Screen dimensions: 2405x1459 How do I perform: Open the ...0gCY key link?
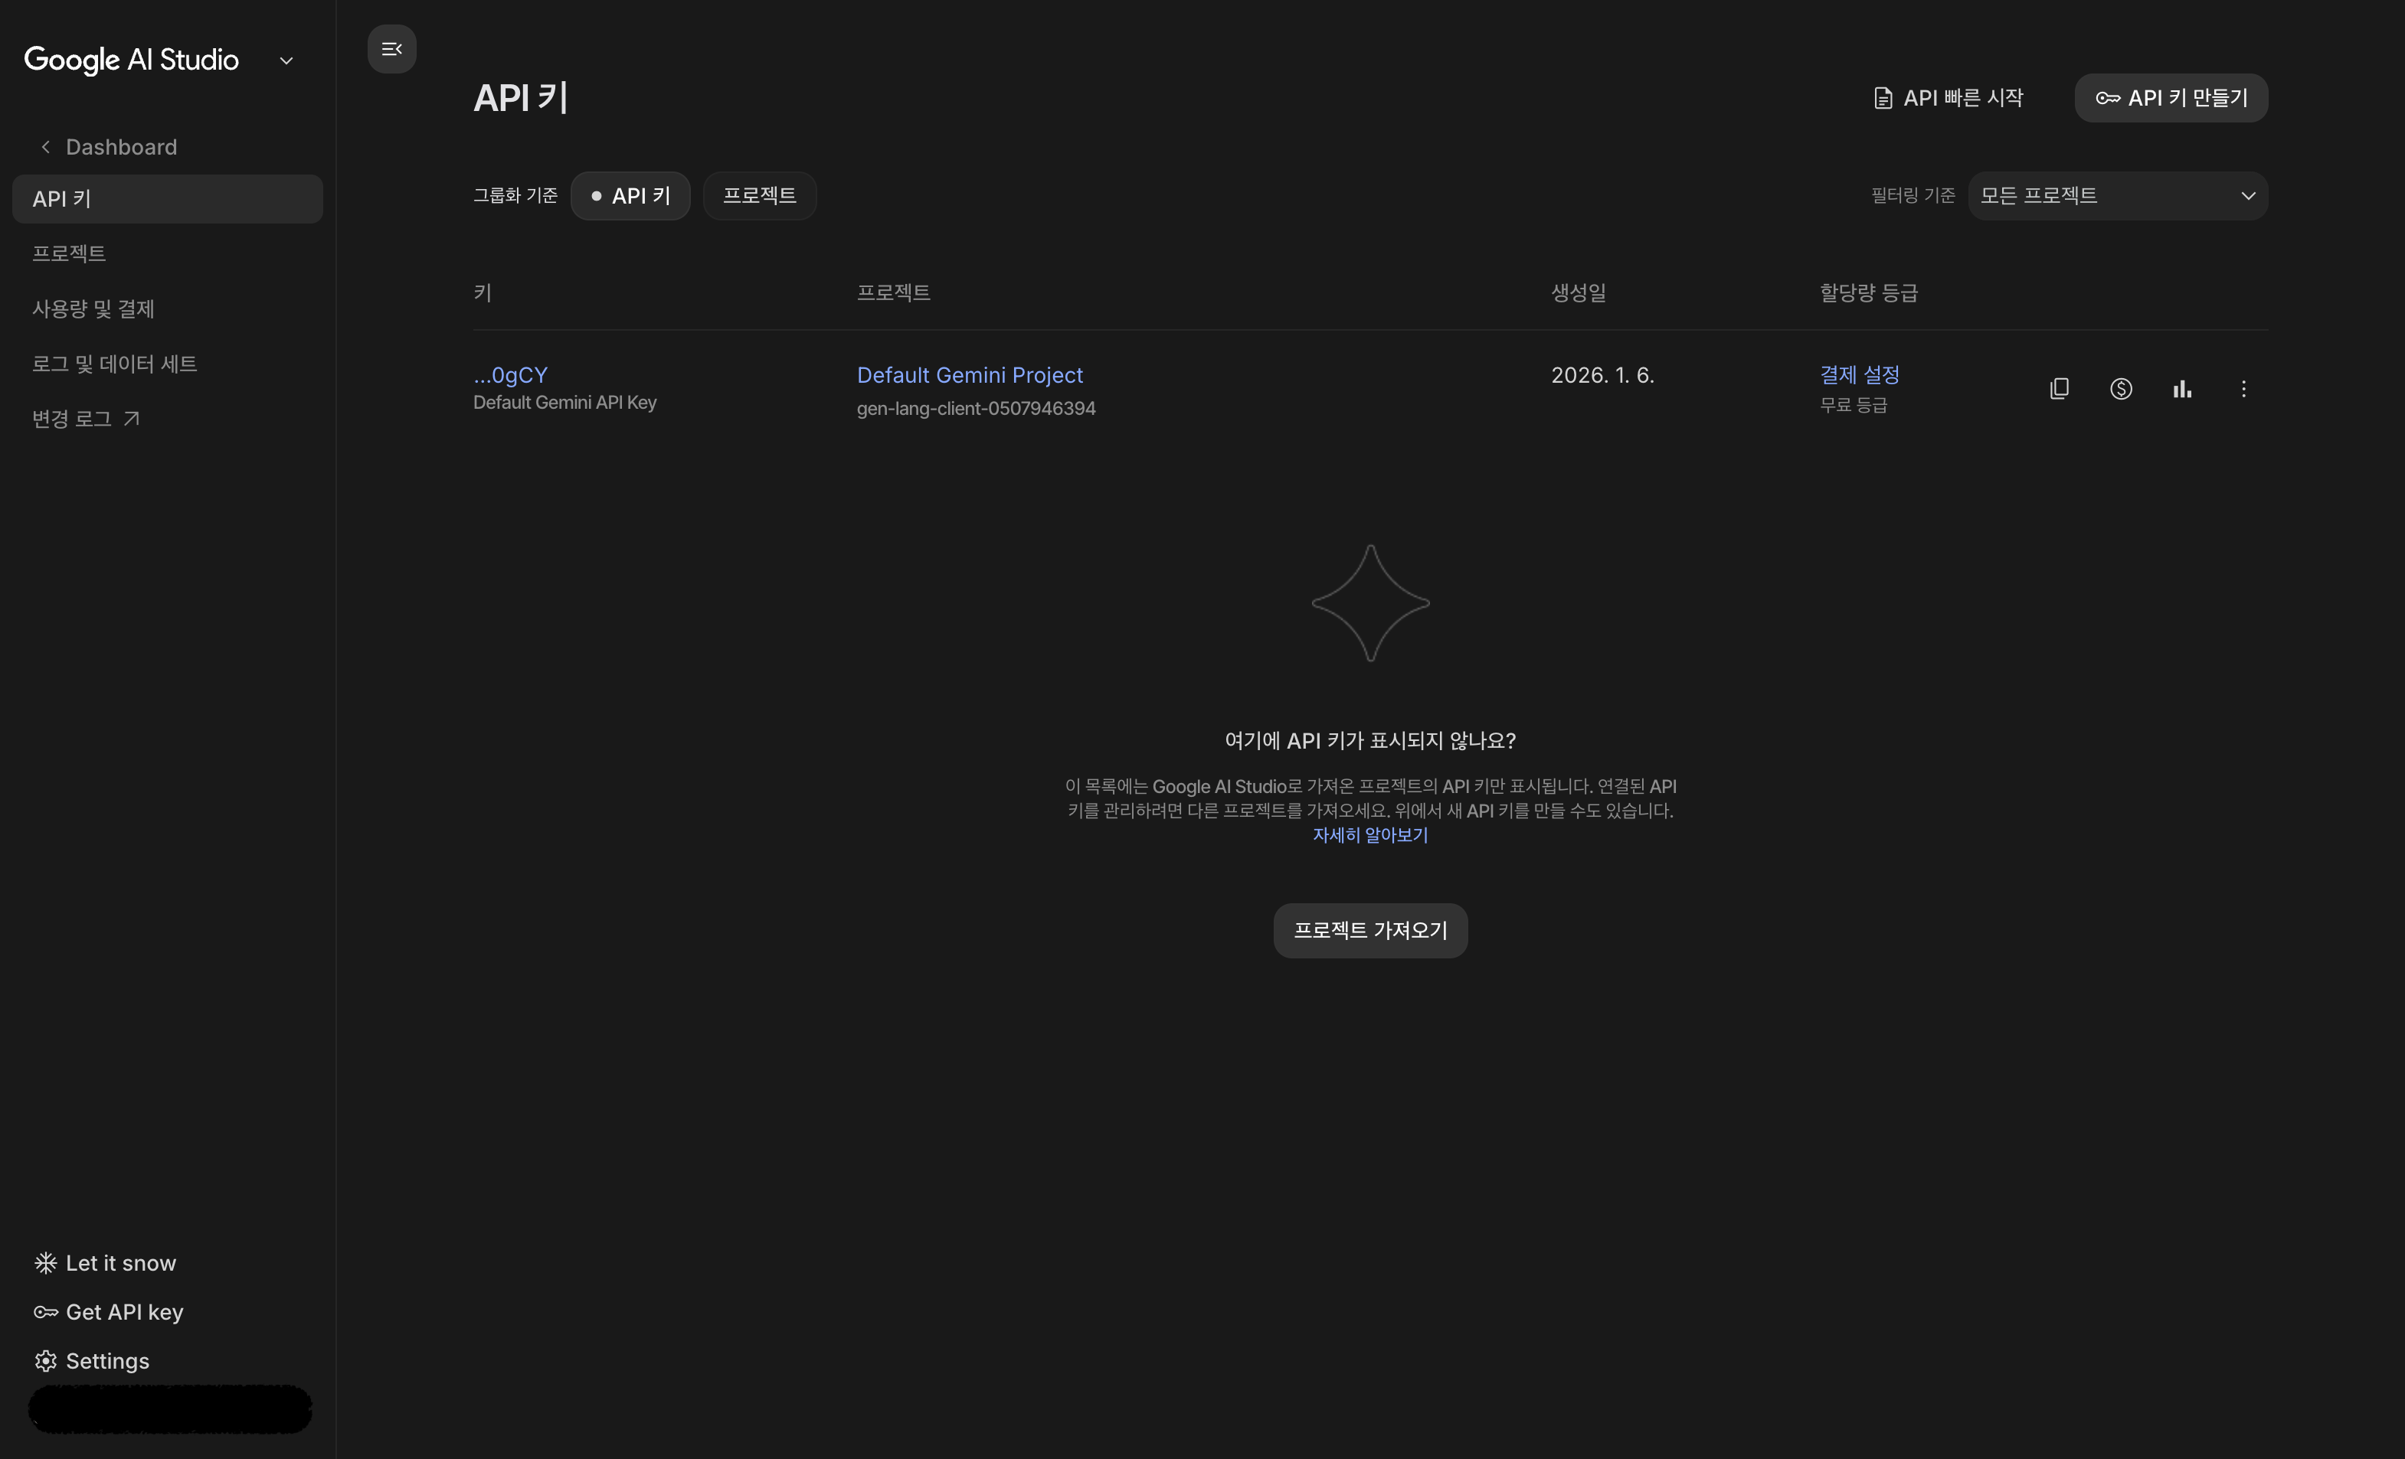[510, 374]
